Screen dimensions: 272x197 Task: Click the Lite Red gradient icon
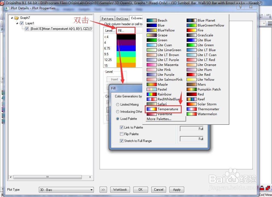[x=192, y=75]
